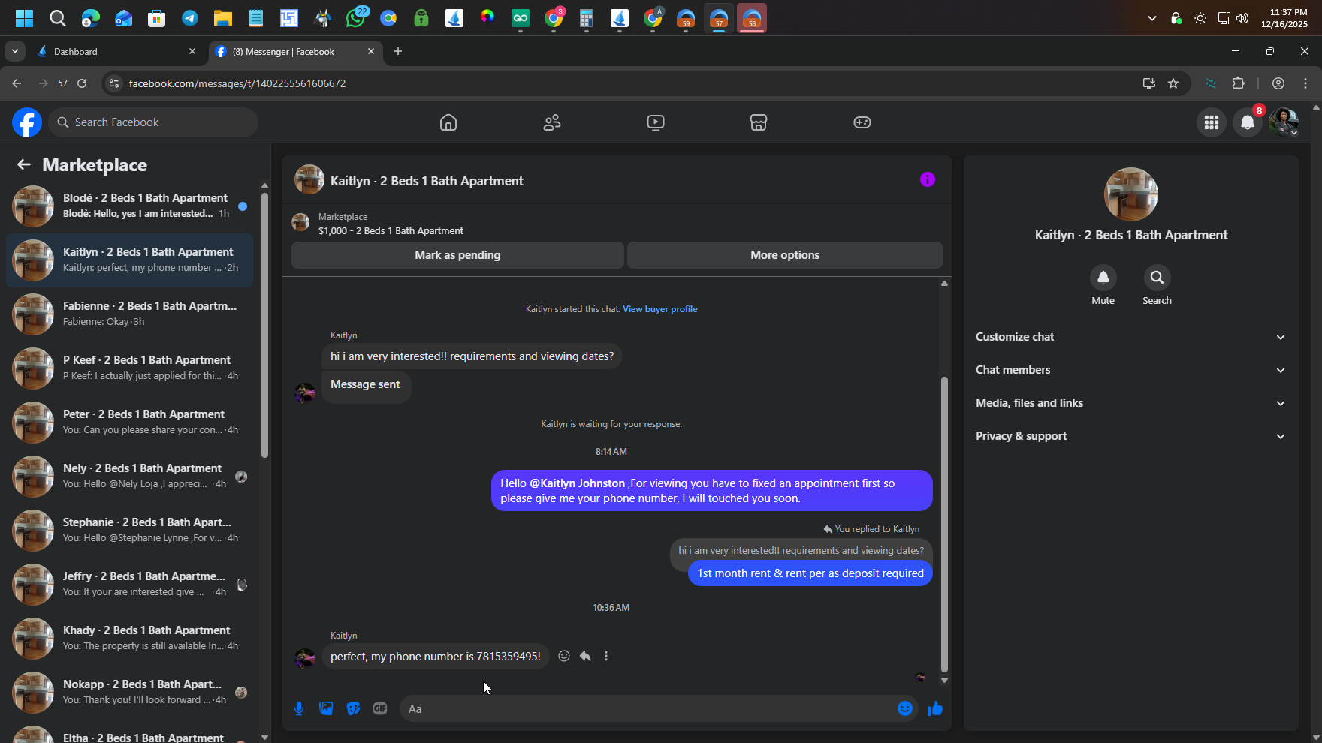Open Nely's apartment conversation
Viewport: 1322px width, 743px height.
[x=129, y=476]
